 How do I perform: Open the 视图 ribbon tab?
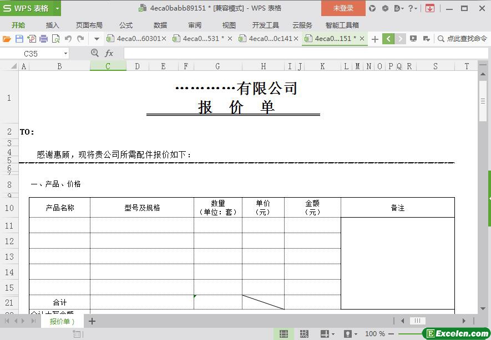click(229, 25)
